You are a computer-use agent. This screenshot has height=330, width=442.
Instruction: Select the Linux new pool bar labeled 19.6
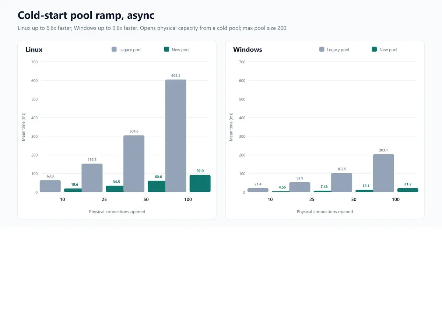tap(73, 190)
